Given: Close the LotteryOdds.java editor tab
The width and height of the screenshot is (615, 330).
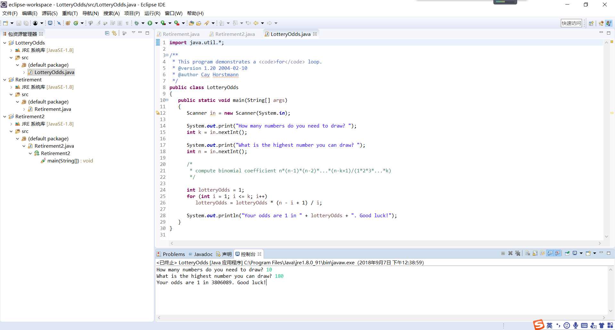Looking at the screenshot, I should (315, 34).
